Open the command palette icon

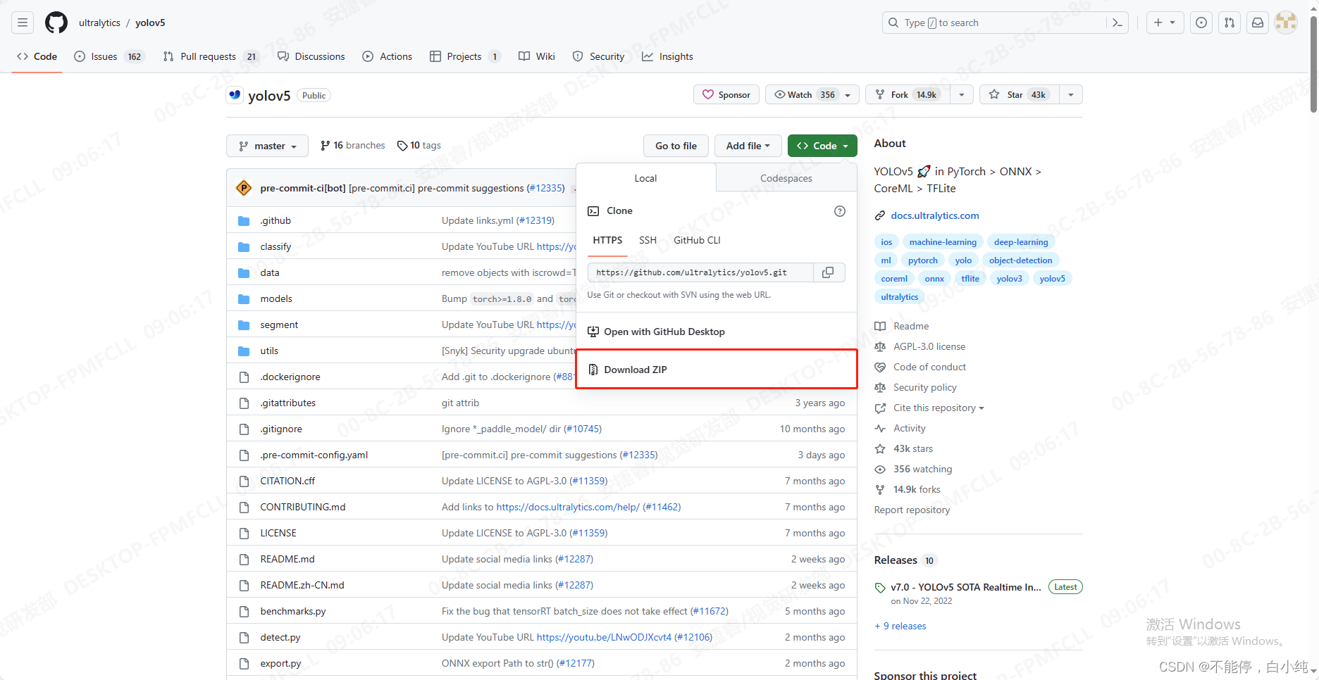pos(1117,23)
